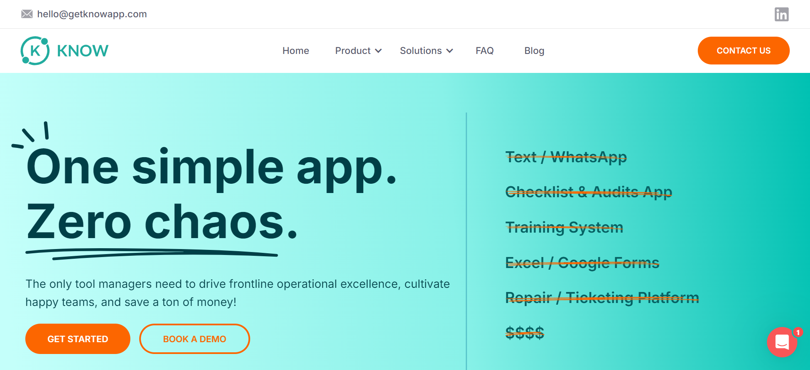Visit the Blog page
The width and height of the screenshot is (810, 370).
[x=534, y=51]
